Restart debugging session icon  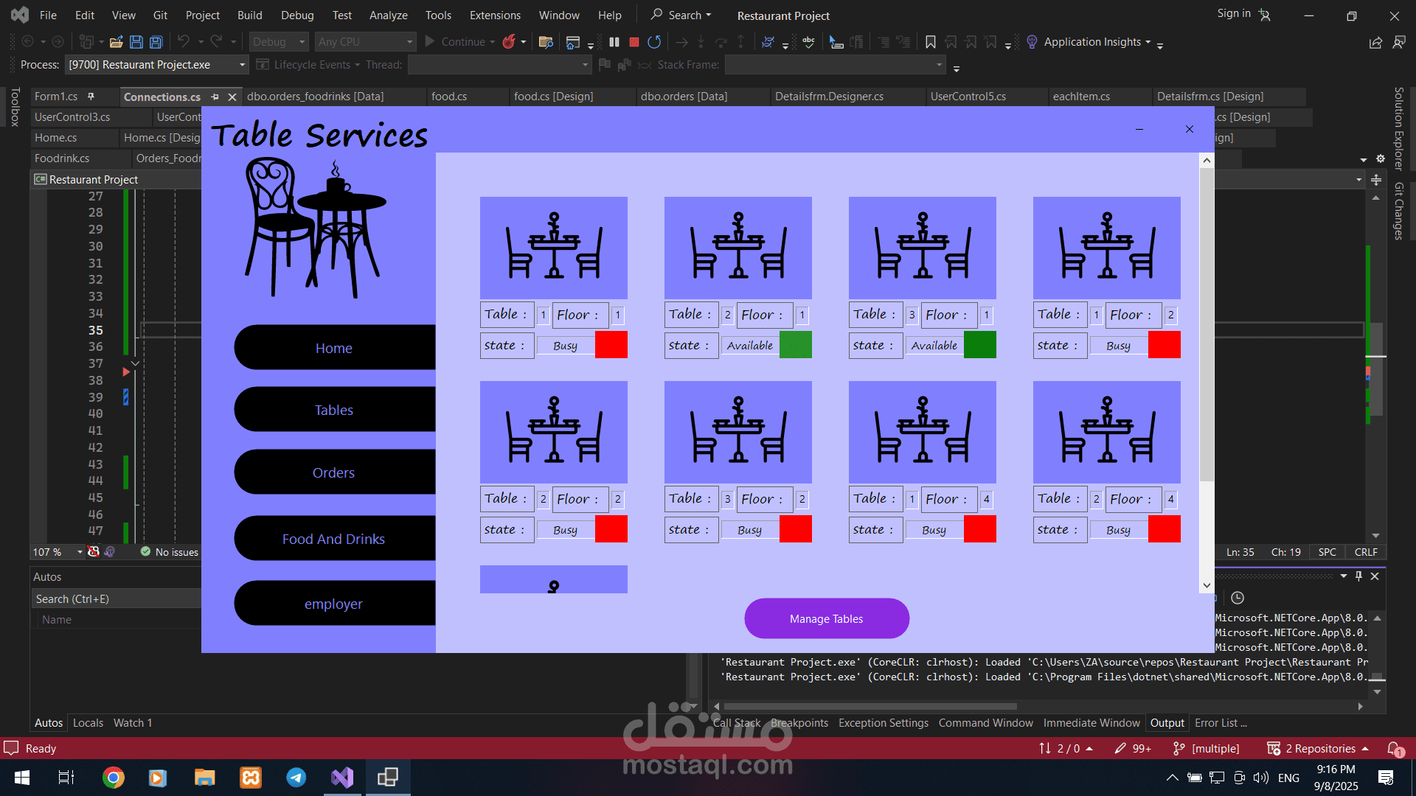[653, 42]
